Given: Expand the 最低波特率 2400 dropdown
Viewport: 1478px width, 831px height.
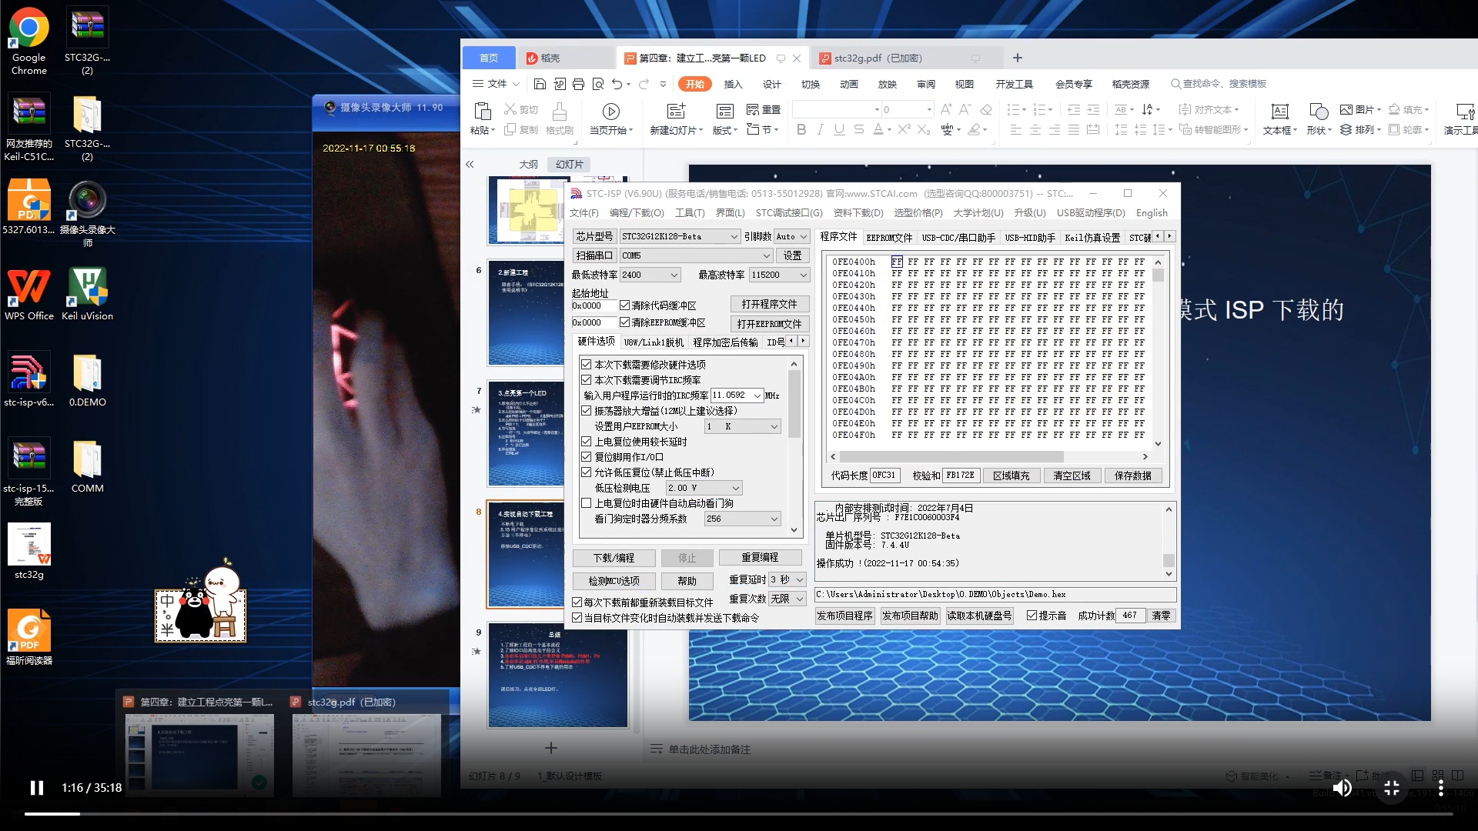Looking at the screenshot, I should point(674,275).
